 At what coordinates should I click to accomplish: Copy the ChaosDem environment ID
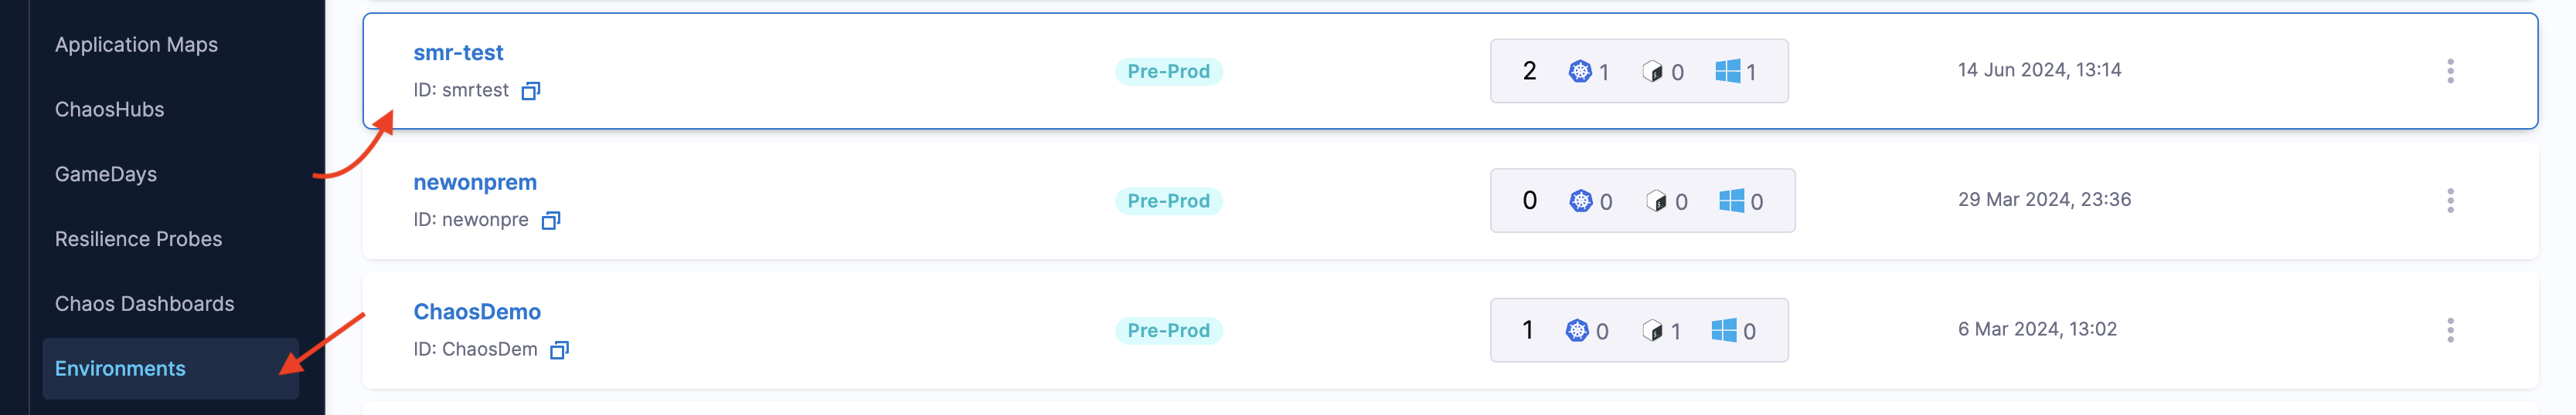click(560, 350)
